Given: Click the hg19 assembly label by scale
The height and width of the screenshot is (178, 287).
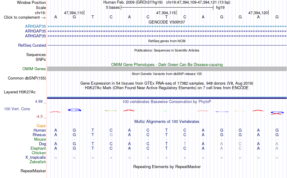Looking at the screenshot, I should [x=220, y=8].
